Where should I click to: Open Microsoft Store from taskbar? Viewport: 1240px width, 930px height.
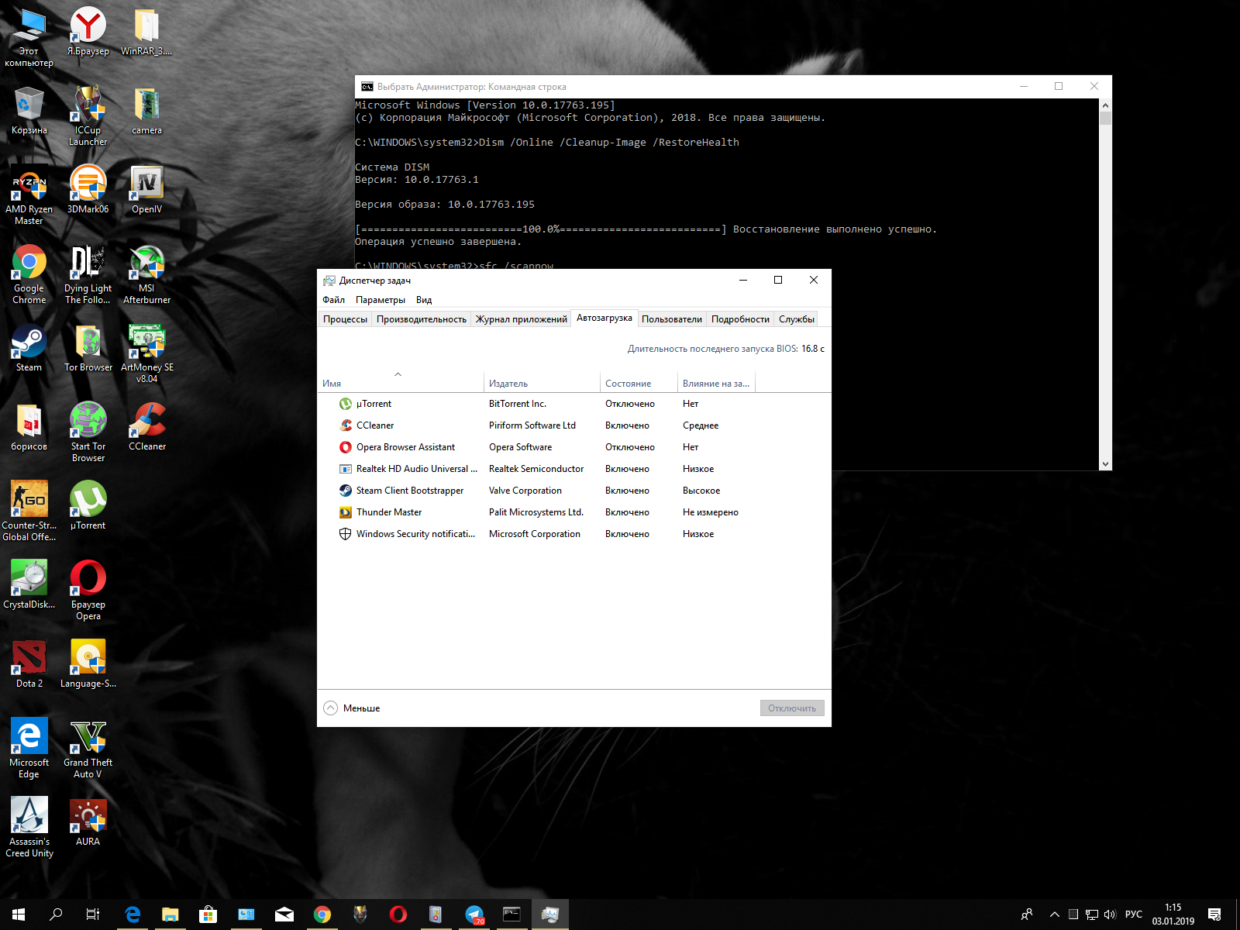tap(208, 914)
